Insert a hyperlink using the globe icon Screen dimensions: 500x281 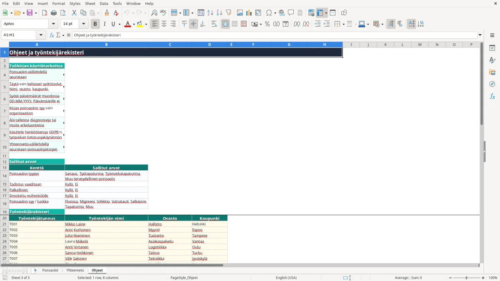click(x=282, y=13)
